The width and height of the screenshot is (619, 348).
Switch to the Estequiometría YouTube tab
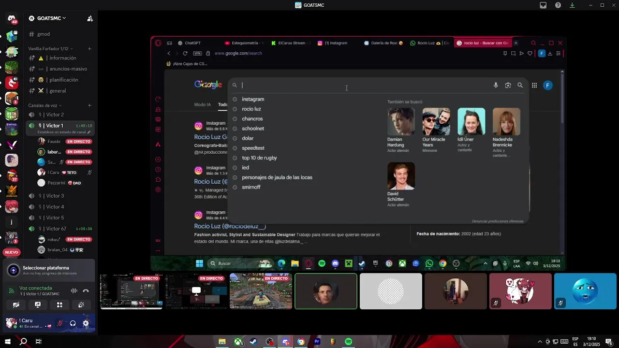pos(244,43)
